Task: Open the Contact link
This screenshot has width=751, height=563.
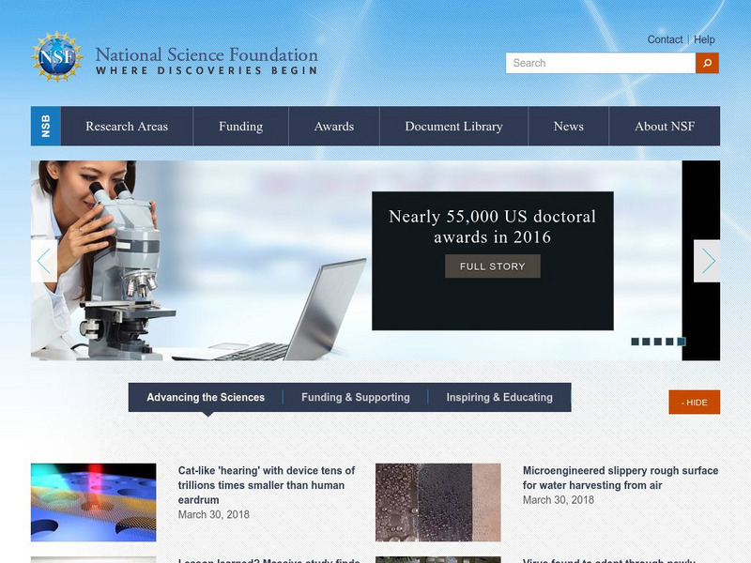Action: pyautogui.click(x=665, y=39)
